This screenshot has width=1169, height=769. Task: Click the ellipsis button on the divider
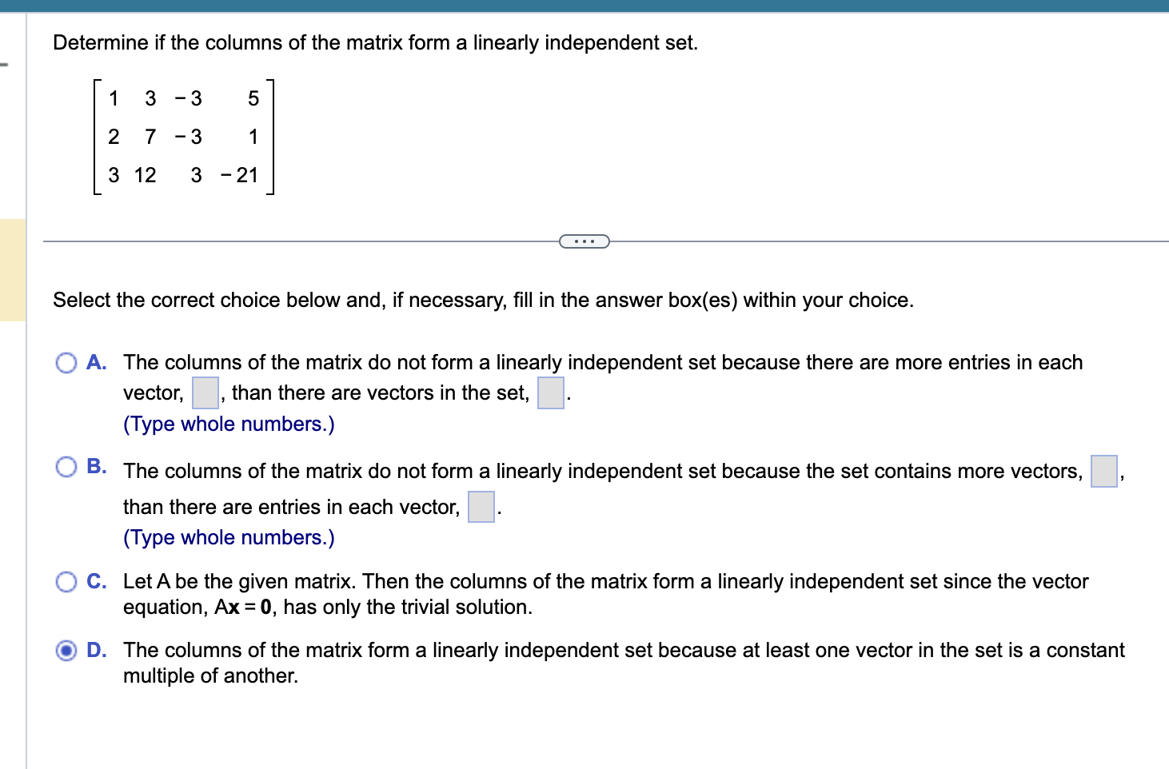point(584,241)
